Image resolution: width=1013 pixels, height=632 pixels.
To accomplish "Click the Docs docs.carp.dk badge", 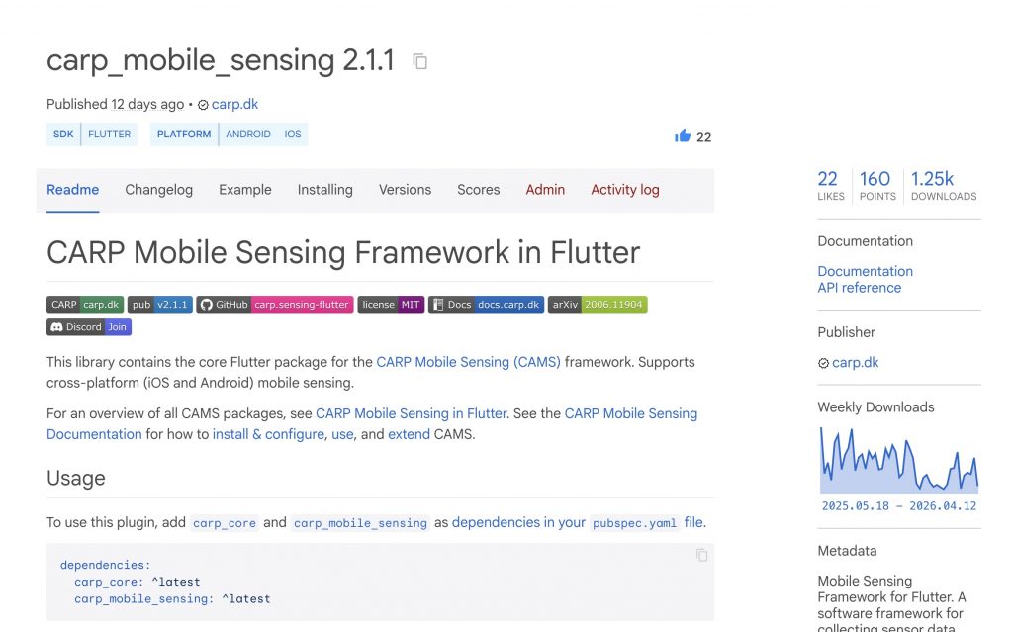I will pos(486,305).
